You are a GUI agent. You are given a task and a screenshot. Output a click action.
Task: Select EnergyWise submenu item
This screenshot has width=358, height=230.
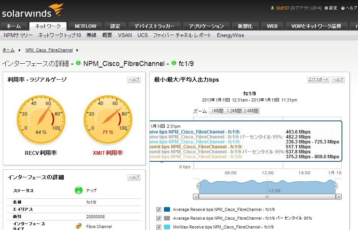(230, 35)
